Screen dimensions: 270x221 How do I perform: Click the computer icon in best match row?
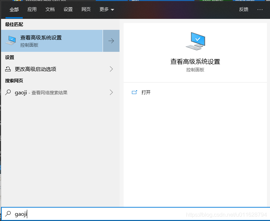pyautogui.click(x=11, y=40)
